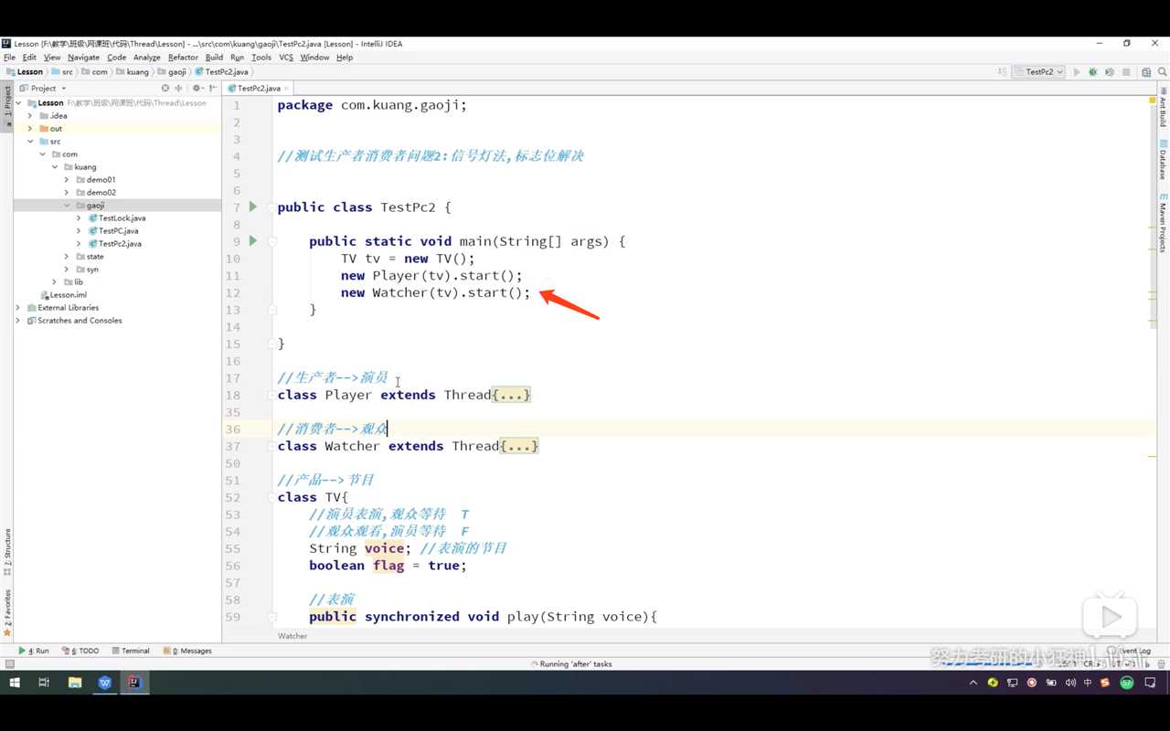
Task: Start debugging with the bug icon
Action: point(1092,72)
